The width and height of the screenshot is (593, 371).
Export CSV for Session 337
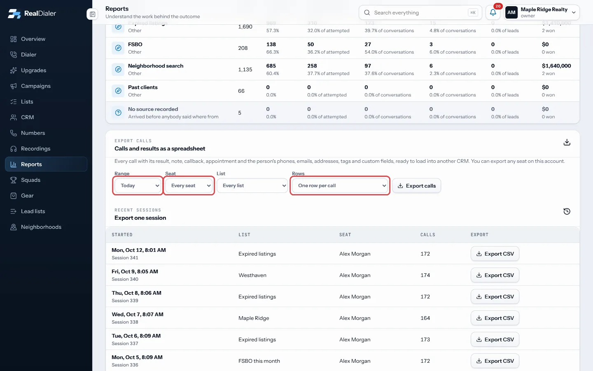(x=495, y=340)
